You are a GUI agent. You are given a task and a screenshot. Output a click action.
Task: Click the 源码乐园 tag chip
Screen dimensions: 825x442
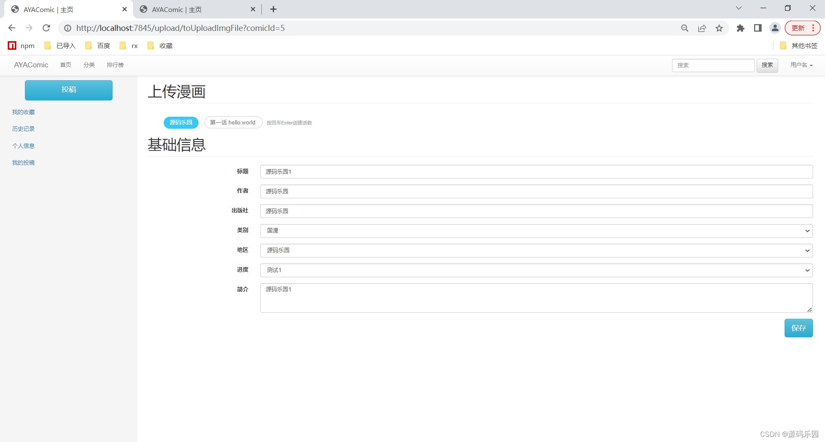click(180, 122)
